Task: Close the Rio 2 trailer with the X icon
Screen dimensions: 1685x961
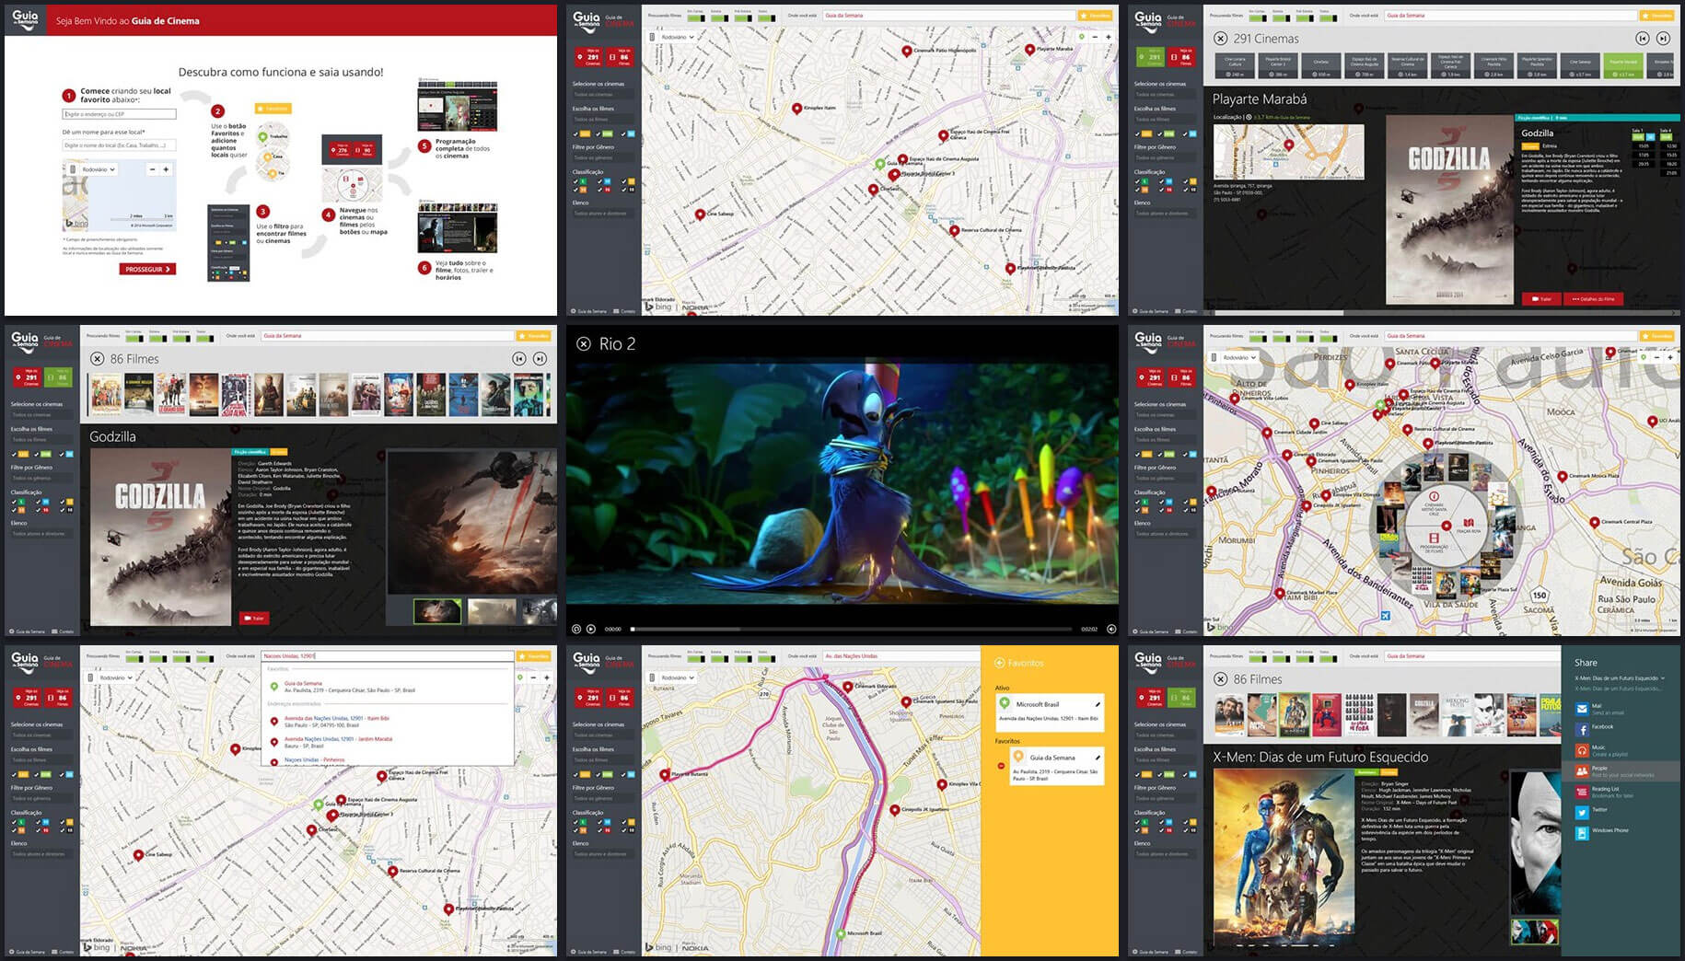Action: coord(583,343)
